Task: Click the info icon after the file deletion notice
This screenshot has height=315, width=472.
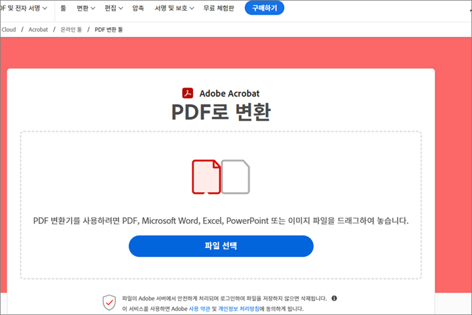Action: (x=334, y=298)
